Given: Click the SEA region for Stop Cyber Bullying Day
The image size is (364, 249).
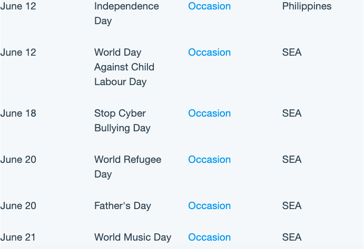Looking at the screenshot, I should pos(292,113).
